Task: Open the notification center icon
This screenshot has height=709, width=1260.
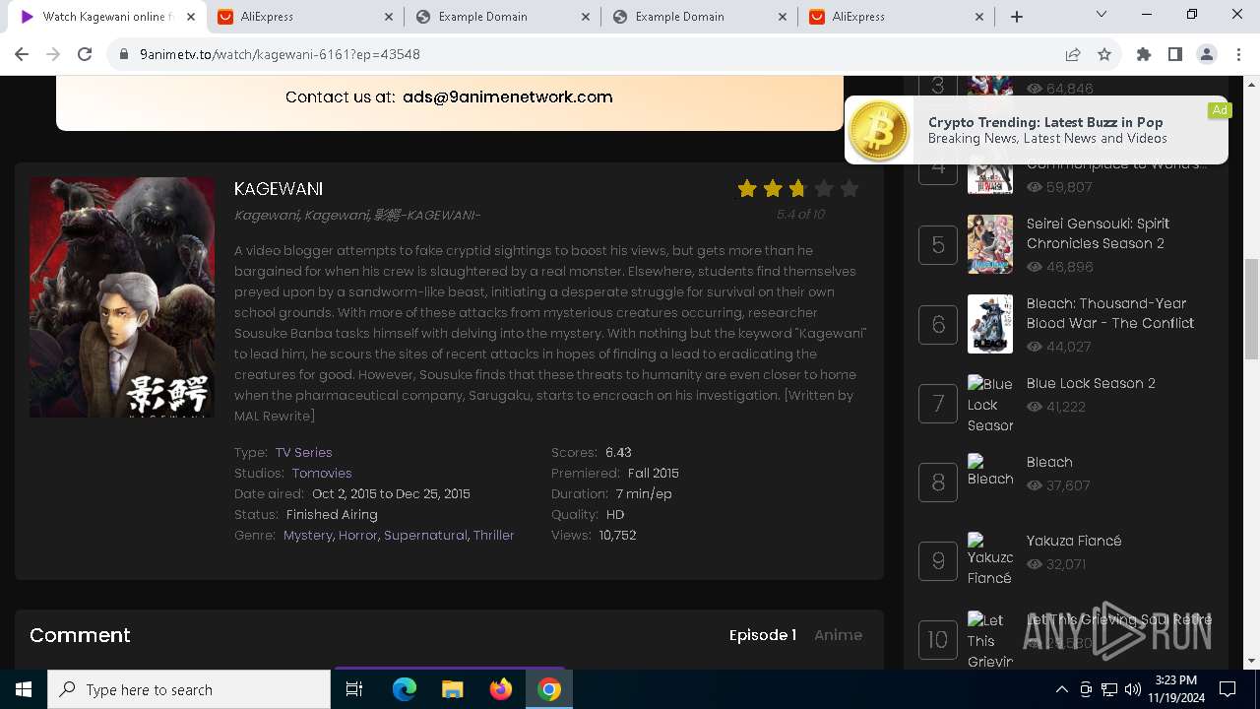Action: pyautogui.click(x=1228, y=689)
